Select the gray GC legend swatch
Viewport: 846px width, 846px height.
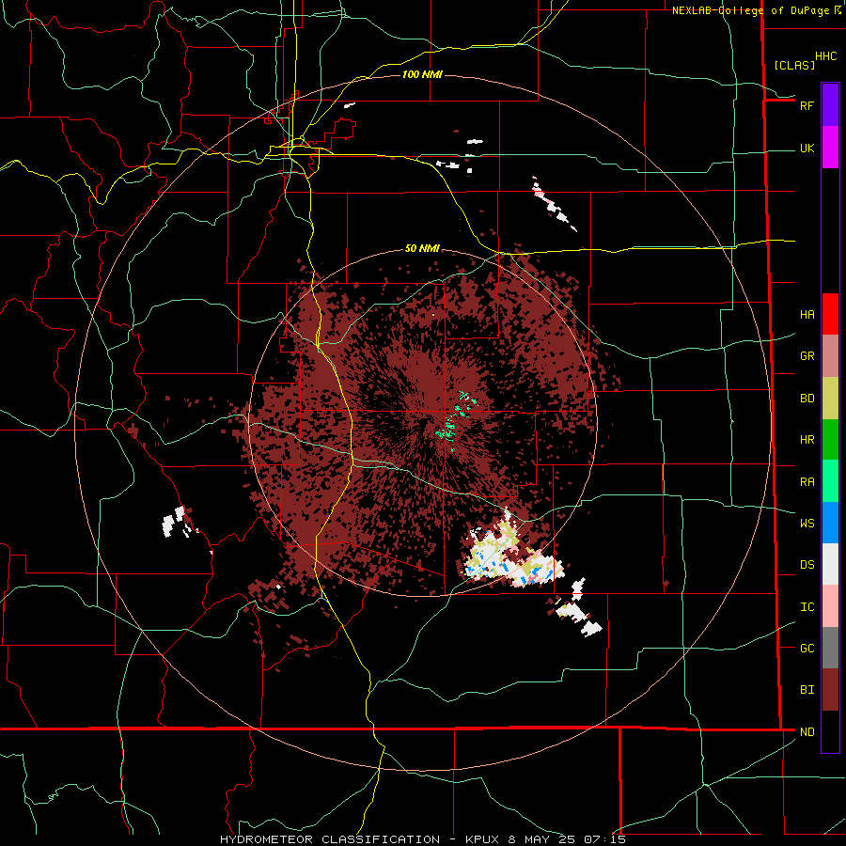830,648
